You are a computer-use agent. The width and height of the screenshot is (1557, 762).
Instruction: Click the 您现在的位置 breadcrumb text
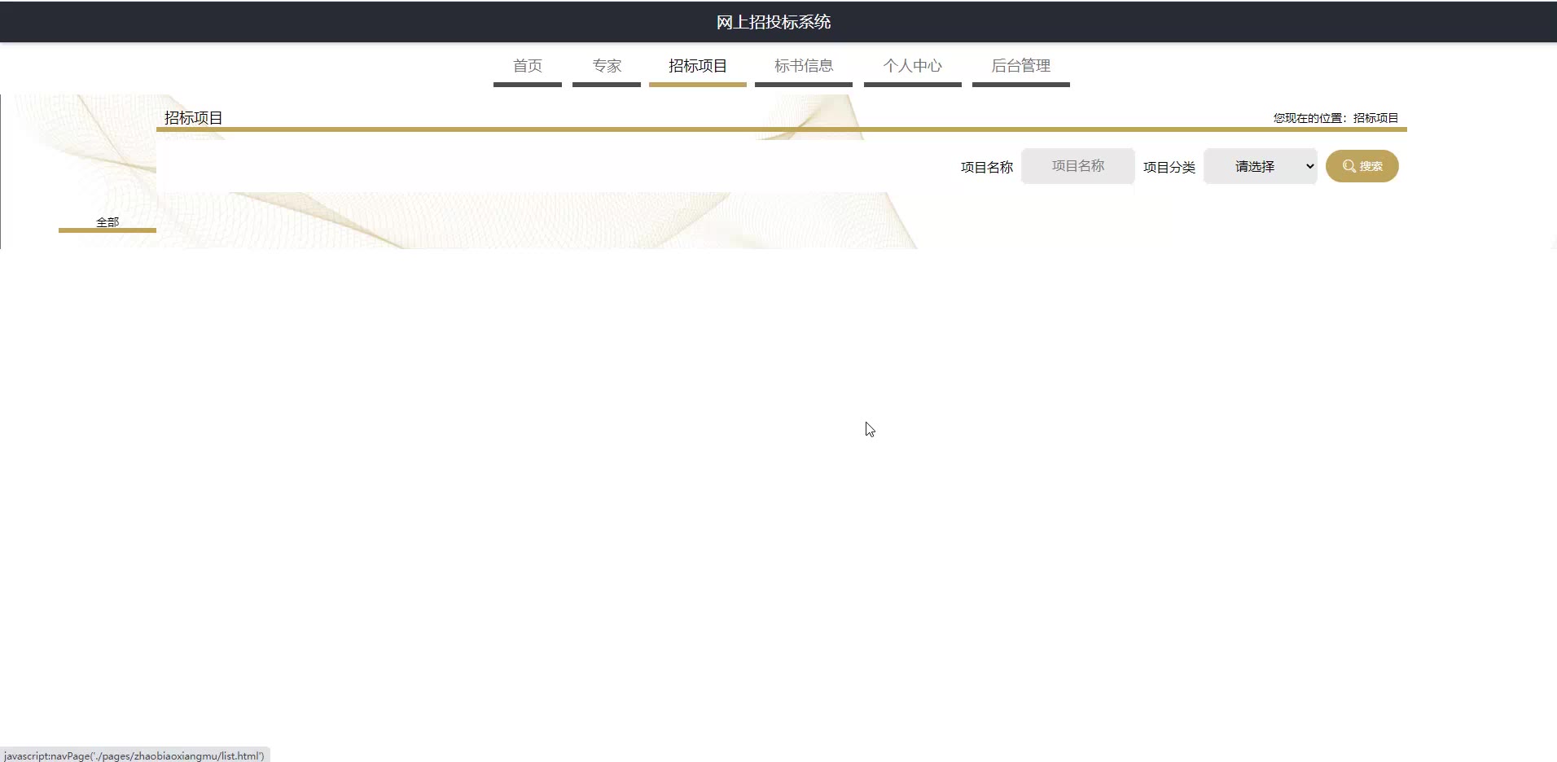click(1336, 118)
